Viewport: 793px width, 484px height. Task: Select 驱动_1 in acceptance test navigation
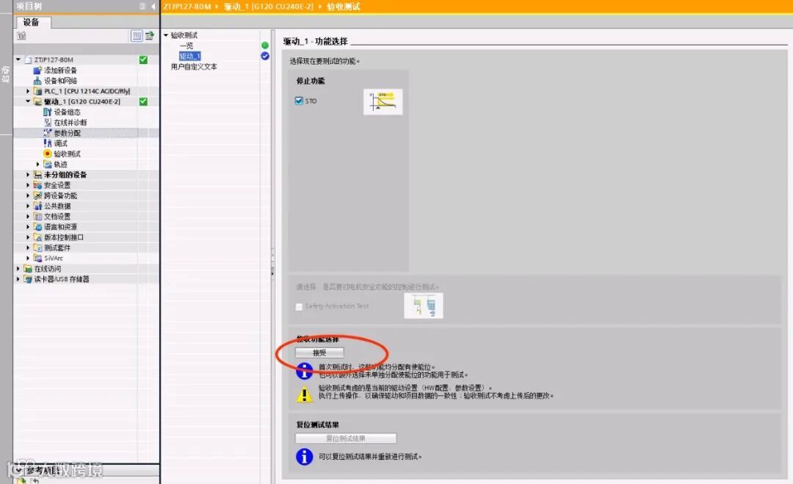[189, 56]
